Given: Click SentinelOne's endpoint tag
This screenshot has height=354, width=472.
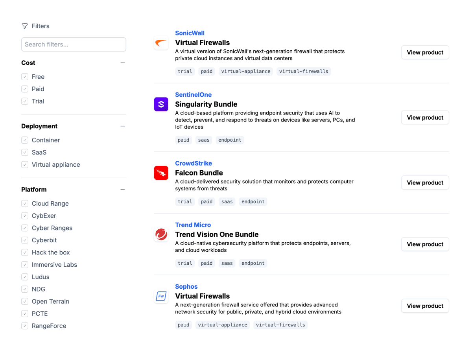Looking at the screenshot, I should pos(230,140).
